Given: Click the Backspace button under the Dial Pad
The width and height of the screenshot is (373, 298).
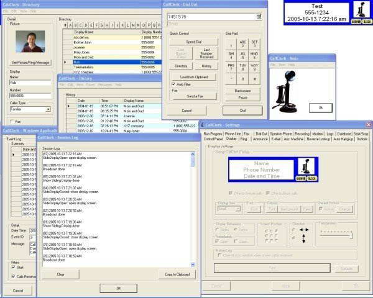Looking at the screenshot, I should tap(242, 91).
